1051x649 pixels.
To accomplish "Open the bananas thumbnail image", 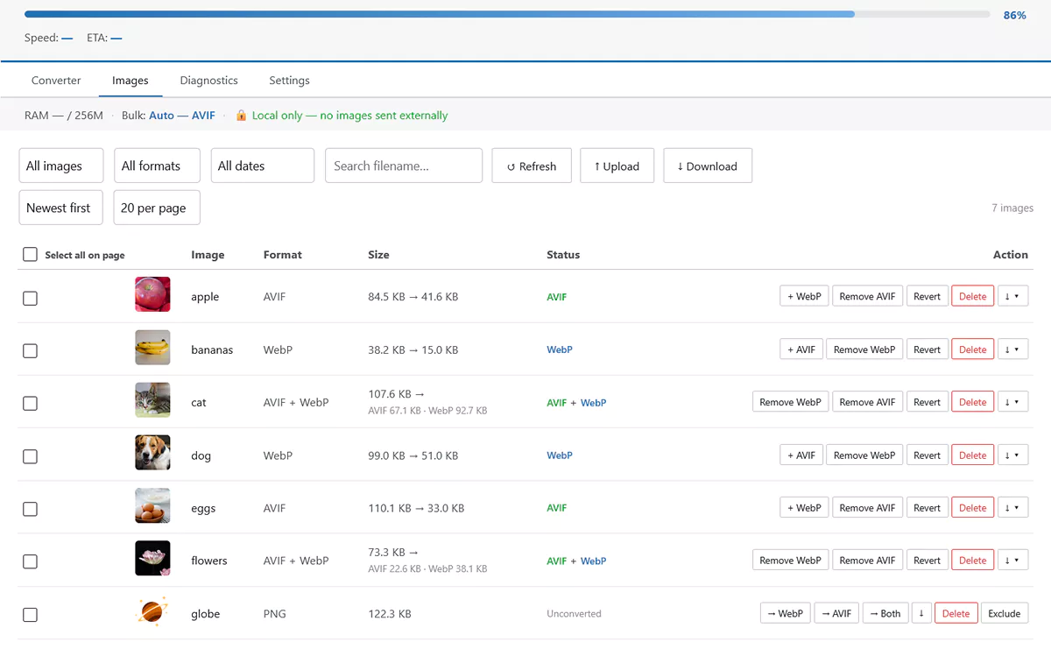I will coord(152,347).
